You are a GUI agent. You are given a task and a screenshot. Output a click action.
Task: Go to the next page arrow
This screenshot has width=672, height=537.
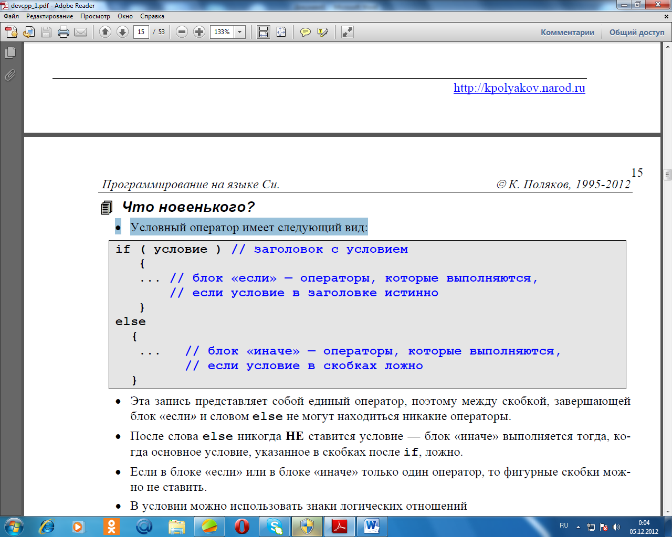tap(122, 32)
